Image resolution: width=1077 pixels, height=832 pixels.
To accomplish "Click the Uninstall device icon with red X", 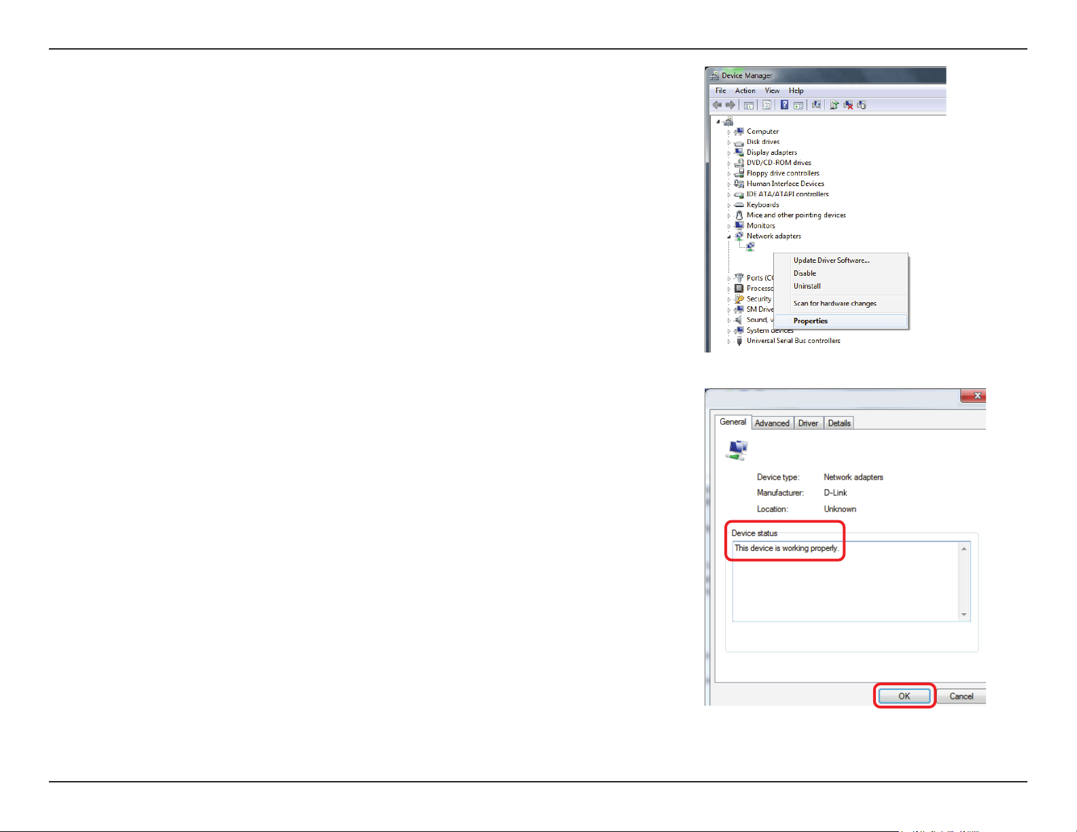I will coord(848,105).
